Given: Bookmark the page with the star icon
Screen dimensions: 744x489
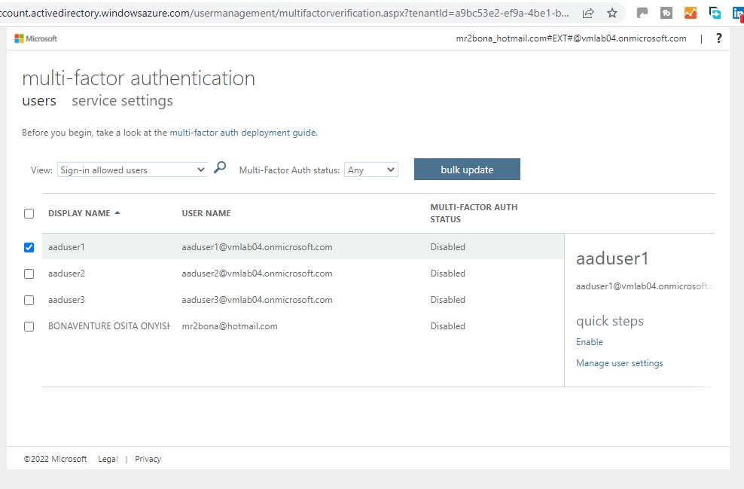Looking at the screenshot, I should [613, 13].
